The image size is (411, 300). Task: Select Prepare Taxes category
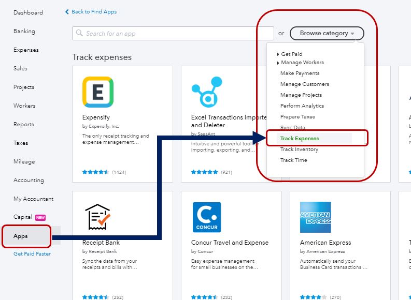coord(297,117)
